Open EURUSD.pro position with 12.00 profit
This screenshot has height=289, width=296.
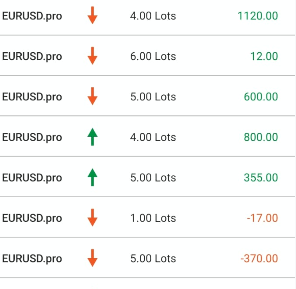click(x=32, y=56)
